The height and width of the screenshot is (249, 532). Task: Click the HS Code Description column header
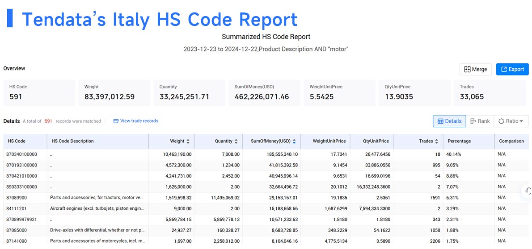[98, 141]
